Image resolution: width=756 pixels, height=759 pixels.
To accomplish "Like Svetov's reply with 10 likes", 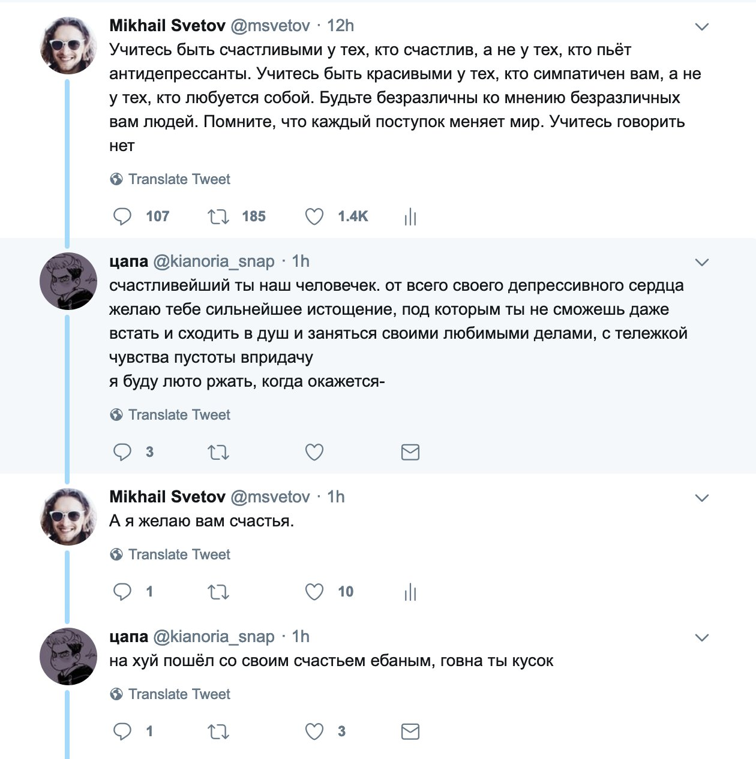I will click(x=314, y=592).
